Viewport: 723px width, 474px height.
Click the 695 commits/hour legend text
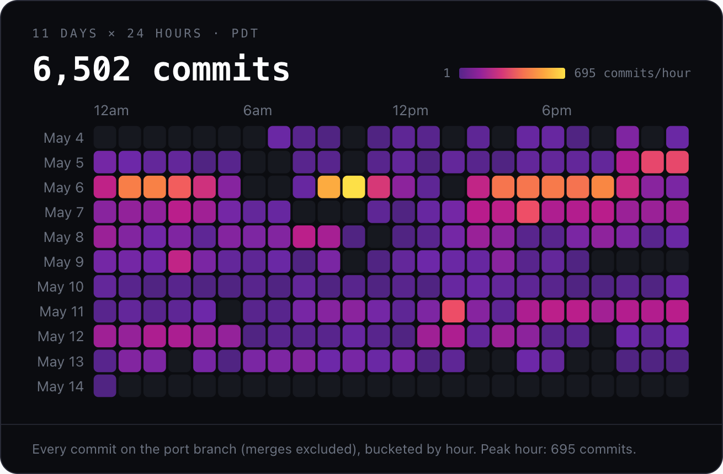pyautogui.click(x=632, y=73)
